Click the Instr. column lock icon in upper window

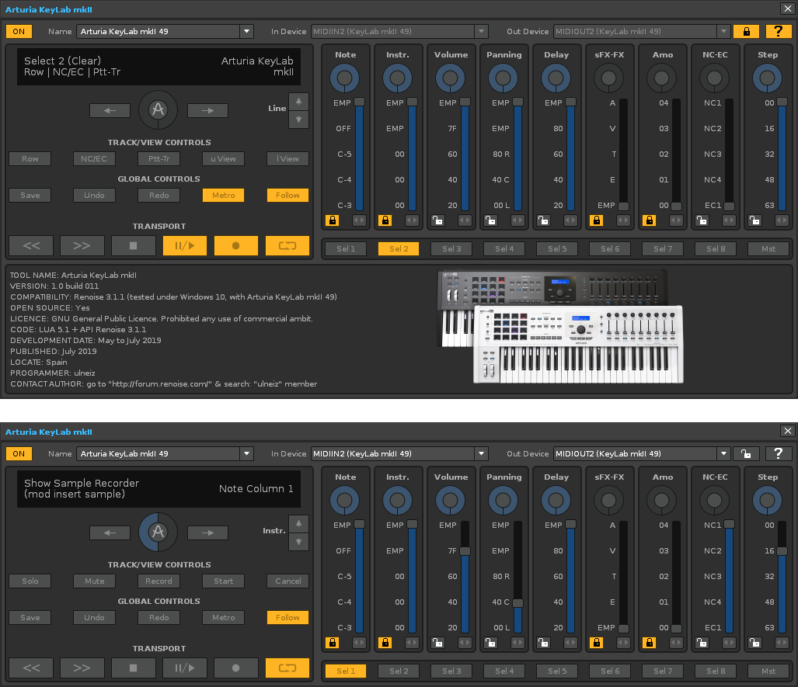click(x=385, y=220)
